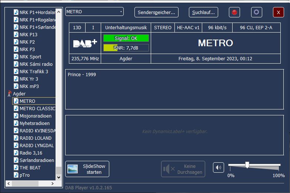Click the 235,776 MHz frequency cell

click(x=85, y=59)
